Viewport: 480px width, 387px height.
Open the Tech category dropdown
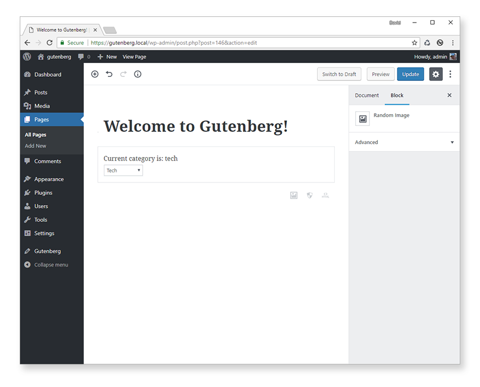click(x=123, y=170)
